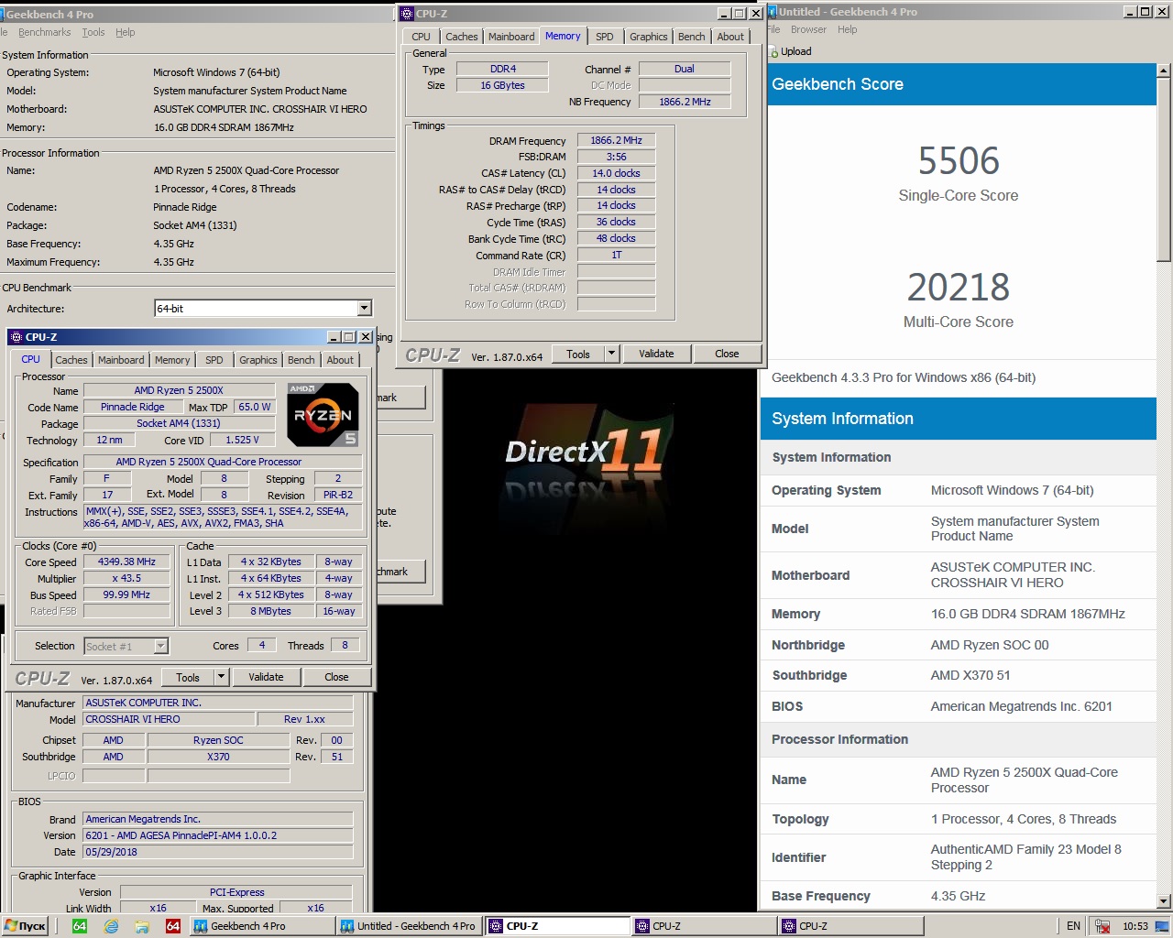Switch to Geekbench 4 Pro taskbar window
Screen dimensions: 1173x938
pyautogui.click(x=261, y=926)
